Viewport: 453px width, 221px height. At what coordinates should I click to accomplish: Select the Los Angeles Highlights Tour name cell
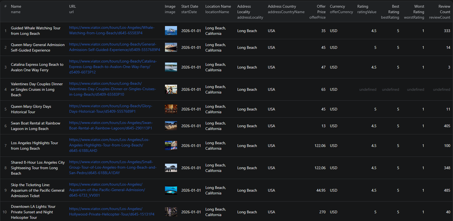pyautogui.click(x=35, y=146)
